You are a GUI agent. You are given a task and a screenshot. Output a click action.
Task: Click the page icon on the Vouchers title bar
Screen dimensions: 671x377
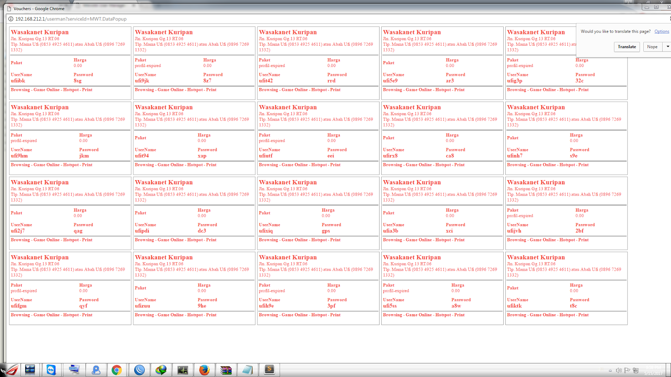pyautogui.click(x=9, y=8)
